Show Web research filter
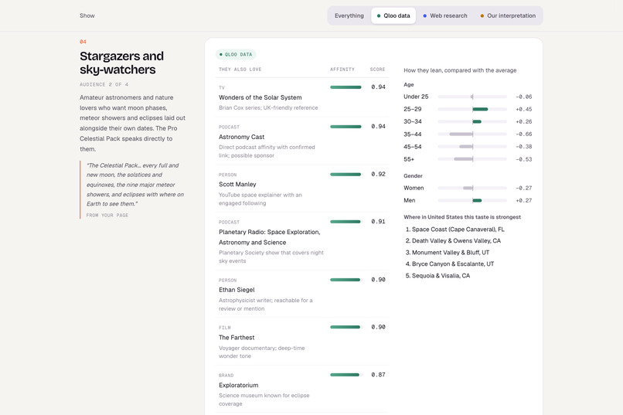This screenshot has width=623, height=415. click(x=445, y=15)
